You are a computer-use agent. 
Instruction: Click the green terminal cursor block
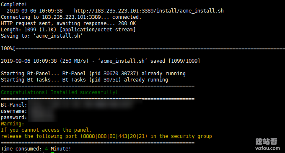tap(52, 153)
